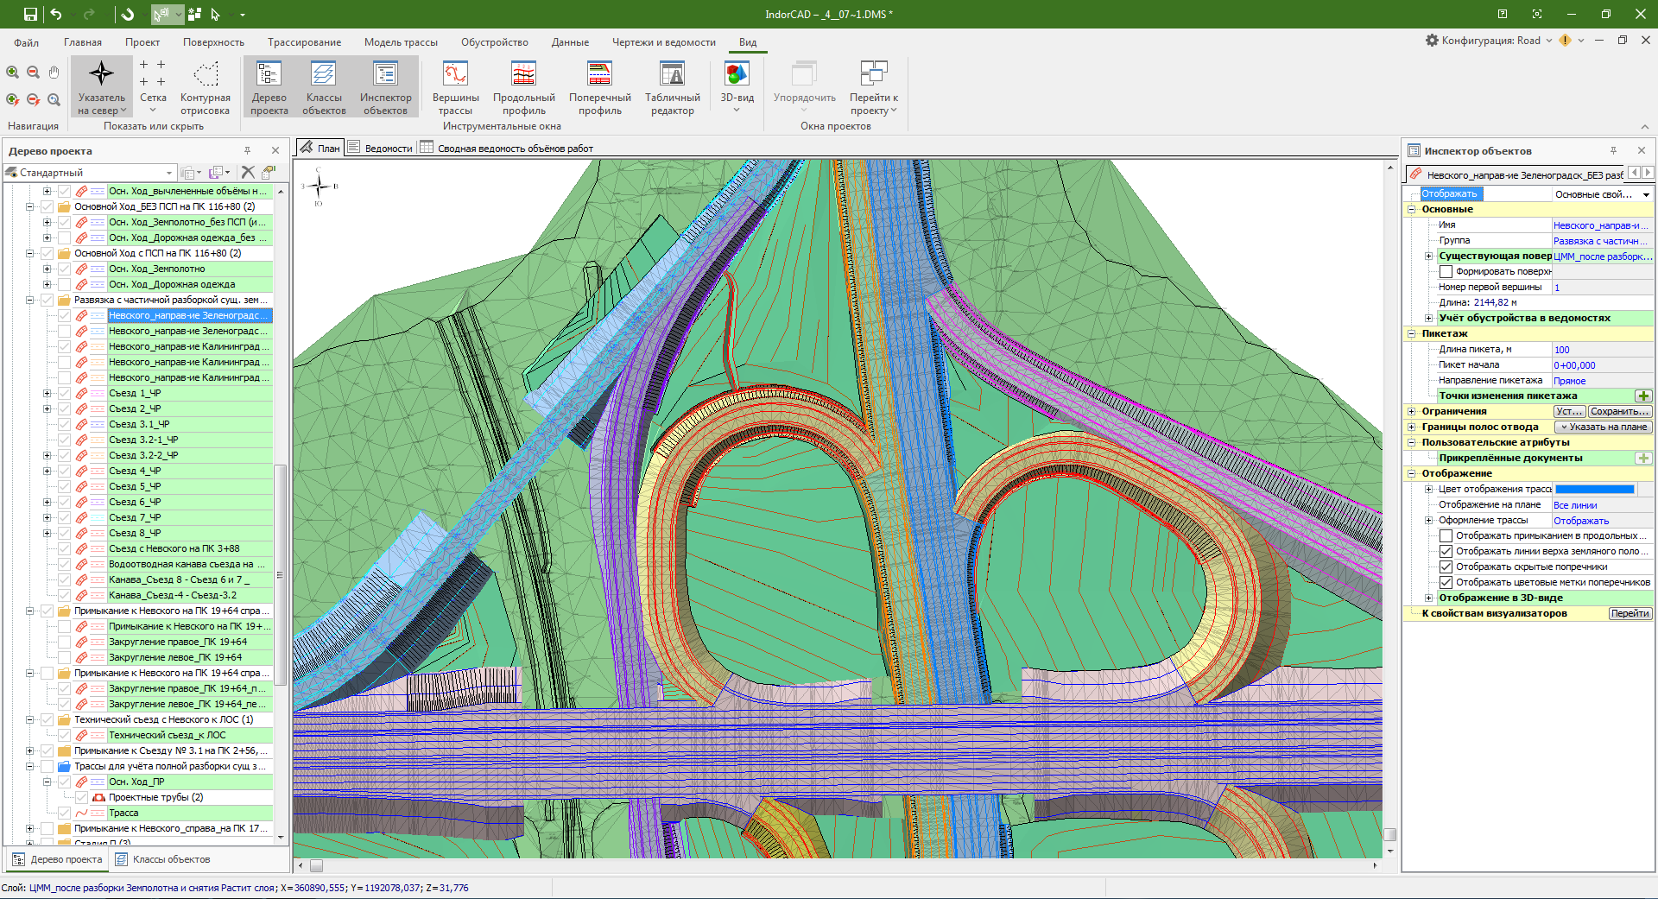Viewport: 1658px width, 899px height.
Task: Click the blue route color swatch
Action: coord(1594,490)
